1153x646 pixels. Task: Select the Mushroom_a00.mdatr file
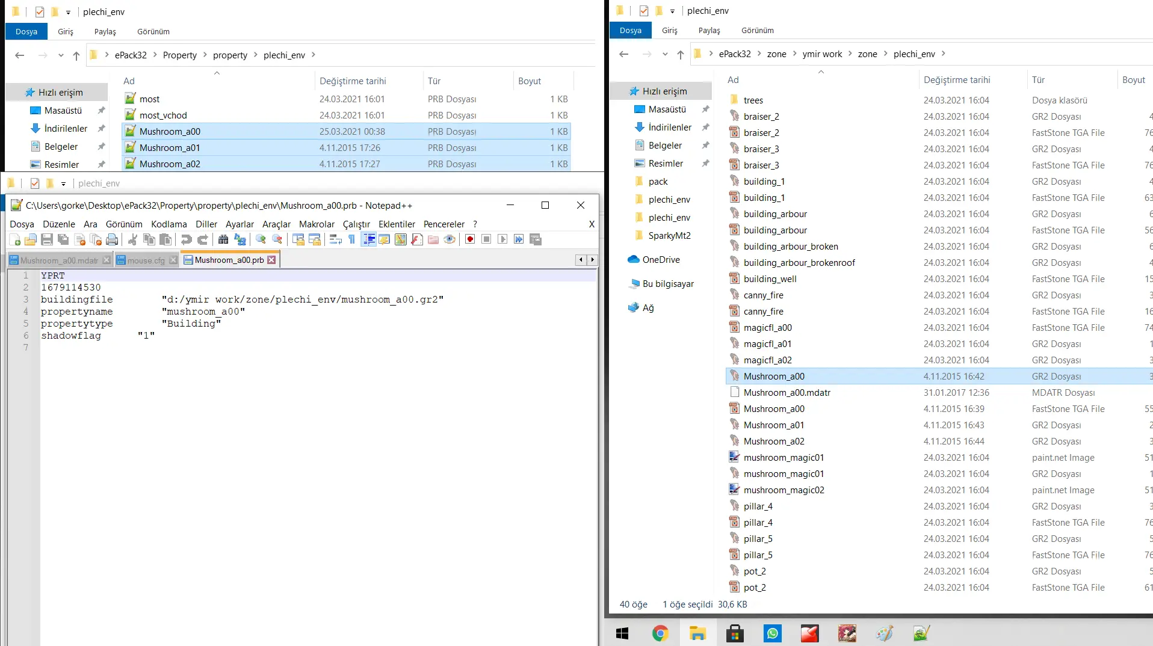click(x=787, y=393)
